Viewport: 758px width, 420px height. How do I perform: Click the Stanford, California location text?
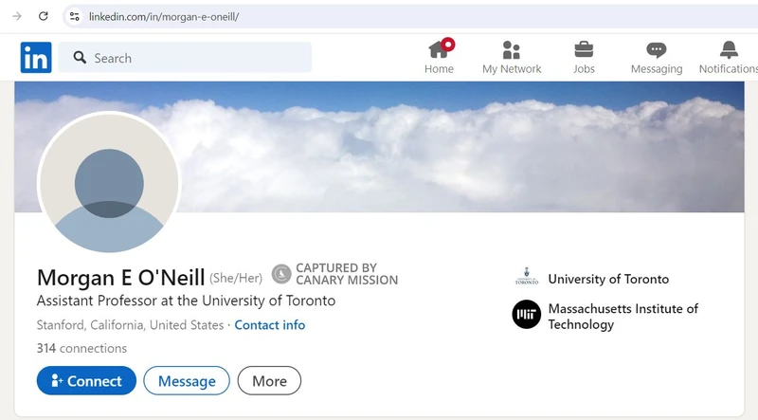pyautogui.click(x=130, y=324)
